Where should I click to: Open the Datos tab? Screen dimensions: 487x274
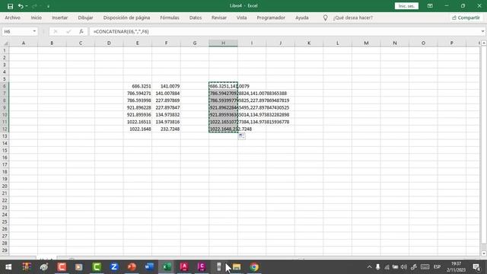coord(196,18)
